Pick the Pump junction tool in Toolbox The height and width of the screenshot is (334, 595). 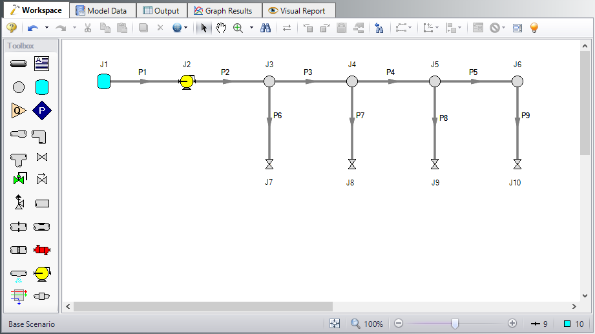(x=42, y=273)
